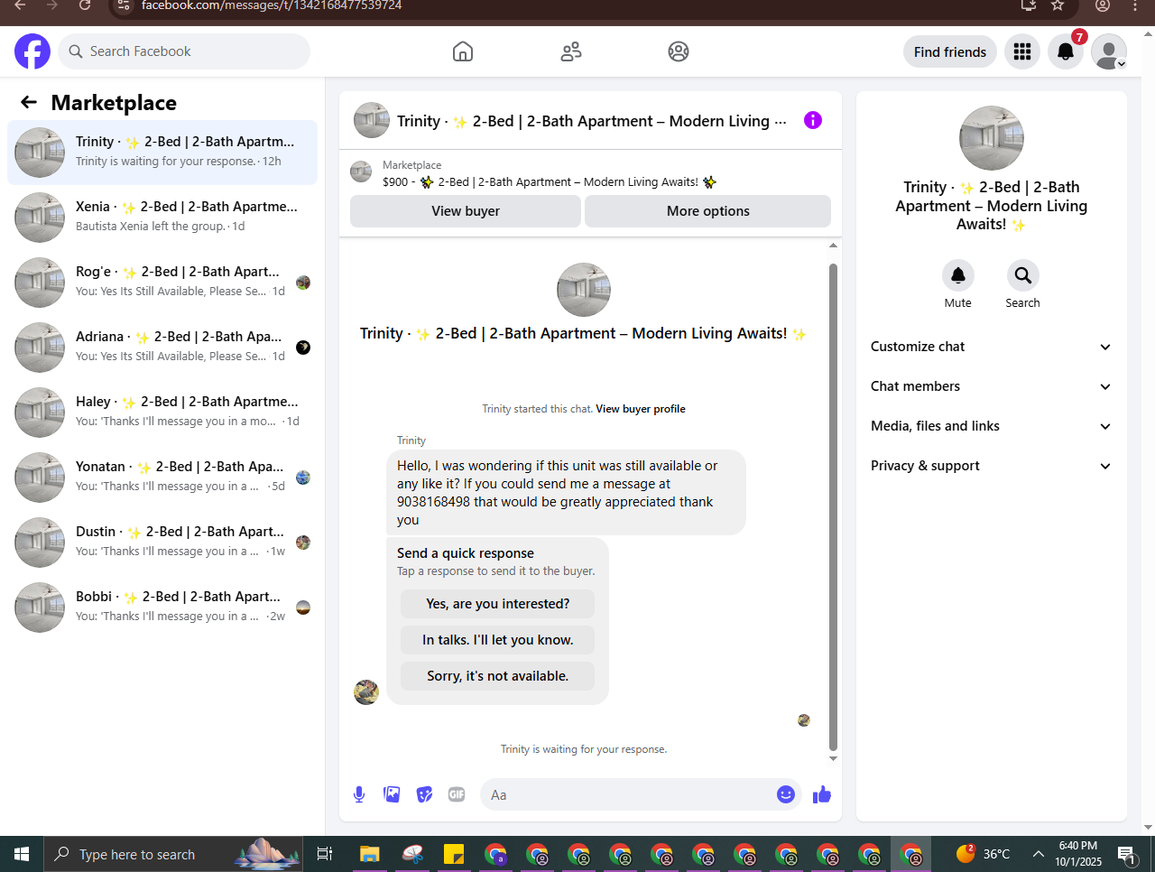Send quick response "In talks. I'll let you know."
The width and height of the screenshot is (1155, 872).
(497, 640)
